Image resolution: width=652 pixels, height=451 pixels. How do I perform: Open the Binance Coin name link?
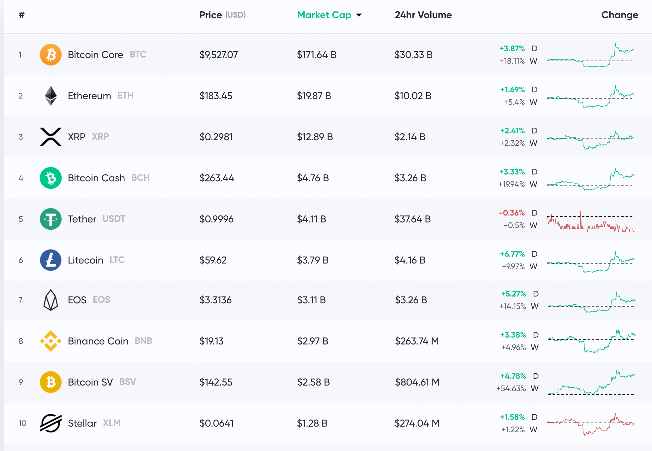(98, 341)
